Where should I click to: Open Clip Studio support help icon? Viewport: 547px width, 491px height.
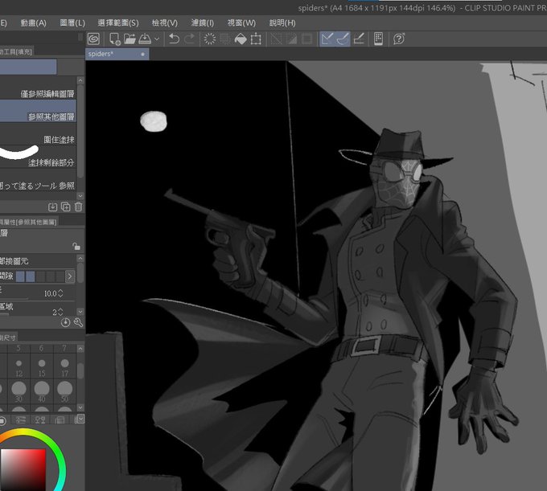click(399, 39)
